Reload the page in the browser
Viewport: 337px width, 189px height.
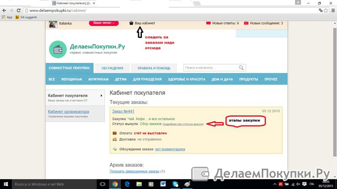[19, 10]
